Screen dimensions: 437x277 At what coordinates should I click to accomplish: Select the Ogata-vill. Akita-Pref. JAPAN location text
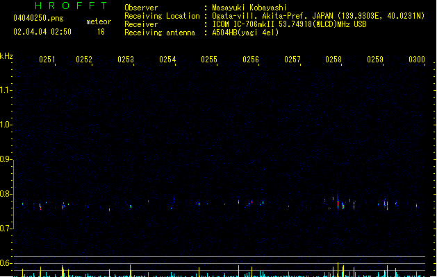(x=318, y=16)
